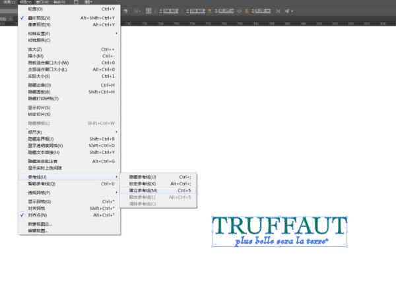Choose 放大(Z) zoom in
The image size is (396, 305).
pos(69,50)
